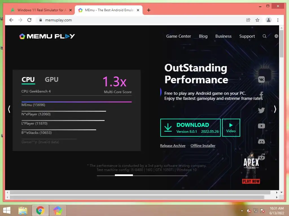Click the network tray icon
Screen dimensions: 289x216
coord(256,211)
